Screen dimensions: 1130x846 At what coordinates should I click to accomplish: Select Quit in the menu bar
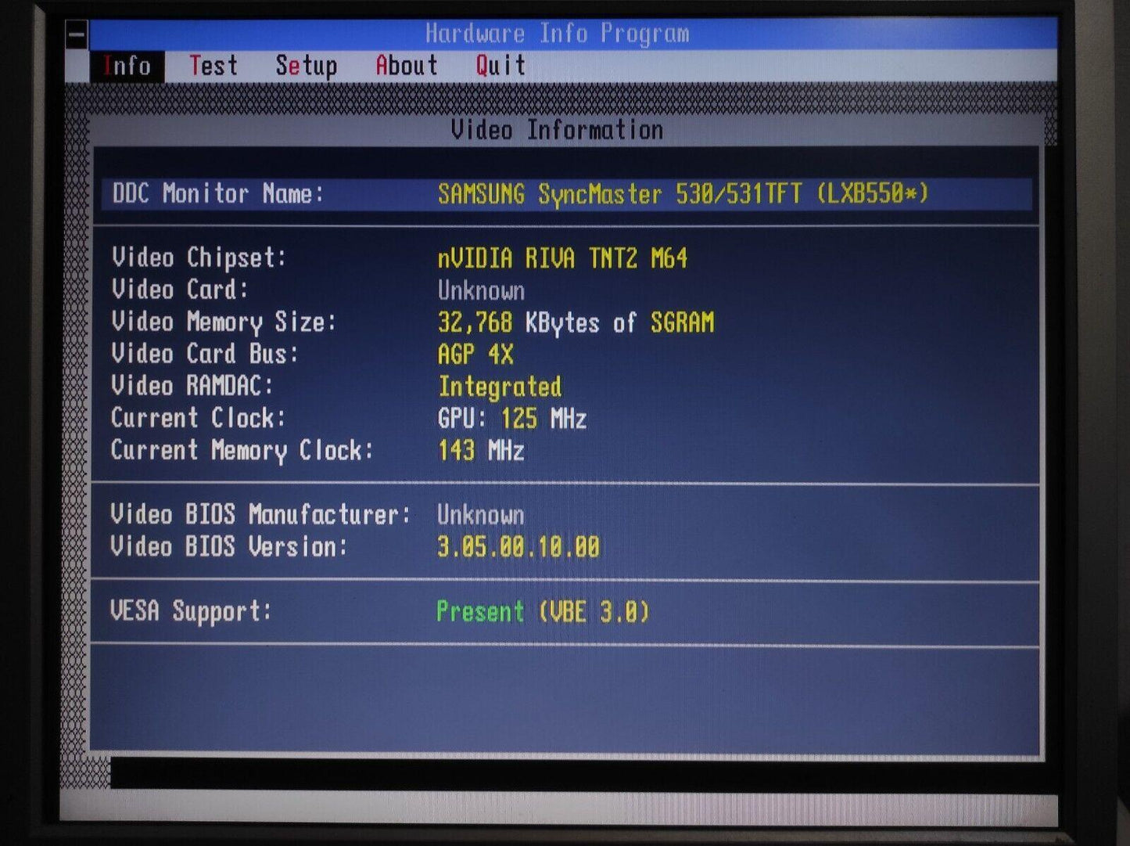click(x=500, y=66)
